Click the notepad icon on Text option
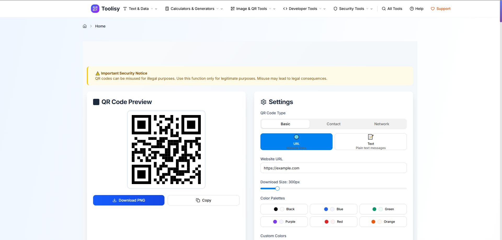 tap(370, 137)
